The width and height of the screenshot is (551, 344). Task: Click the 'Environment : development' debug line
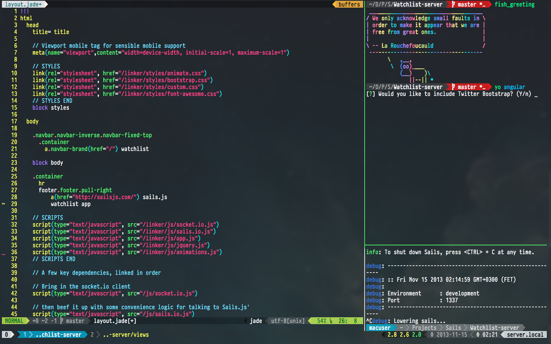(x=433, y=293)
